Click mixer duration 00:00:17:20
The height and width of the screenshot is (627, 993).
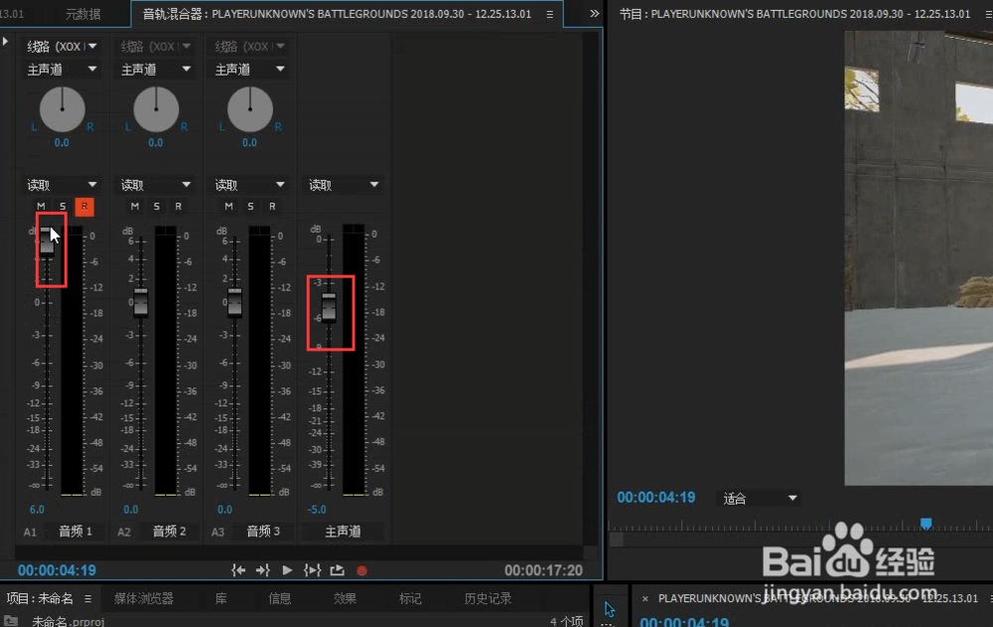pyautogui.click(x=543, y=570)
